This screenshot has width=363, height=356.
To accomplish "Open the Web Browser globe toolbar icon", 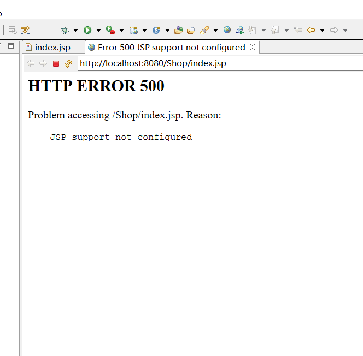I will [x=227, y=30].
